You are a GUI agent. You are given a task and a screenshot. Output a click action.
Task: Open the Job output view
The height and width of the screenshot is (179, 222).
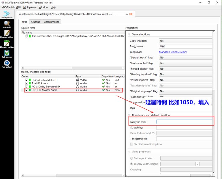(x=7, y=64)
